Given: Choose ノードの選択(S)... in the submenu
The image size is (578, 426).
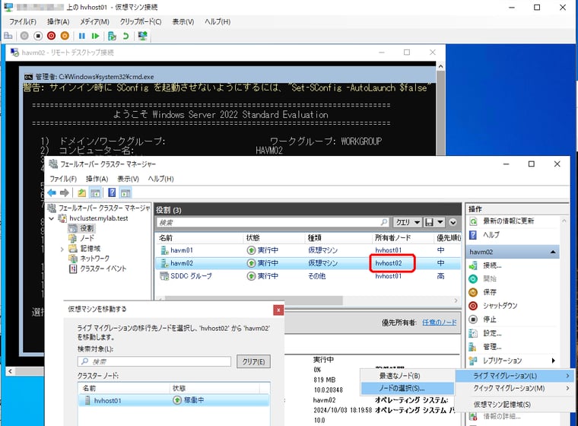Looking at the screenshot, I should [407, 389].
